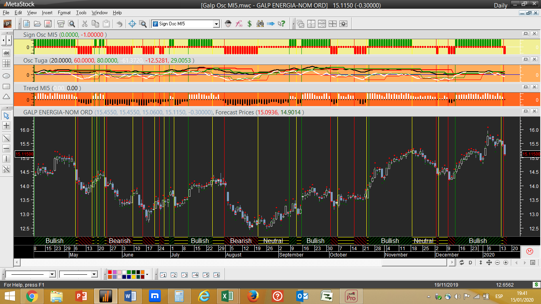Choose the ellipse drawing tool
Viewport: 541px width, 304px height.
pos(6,75)
